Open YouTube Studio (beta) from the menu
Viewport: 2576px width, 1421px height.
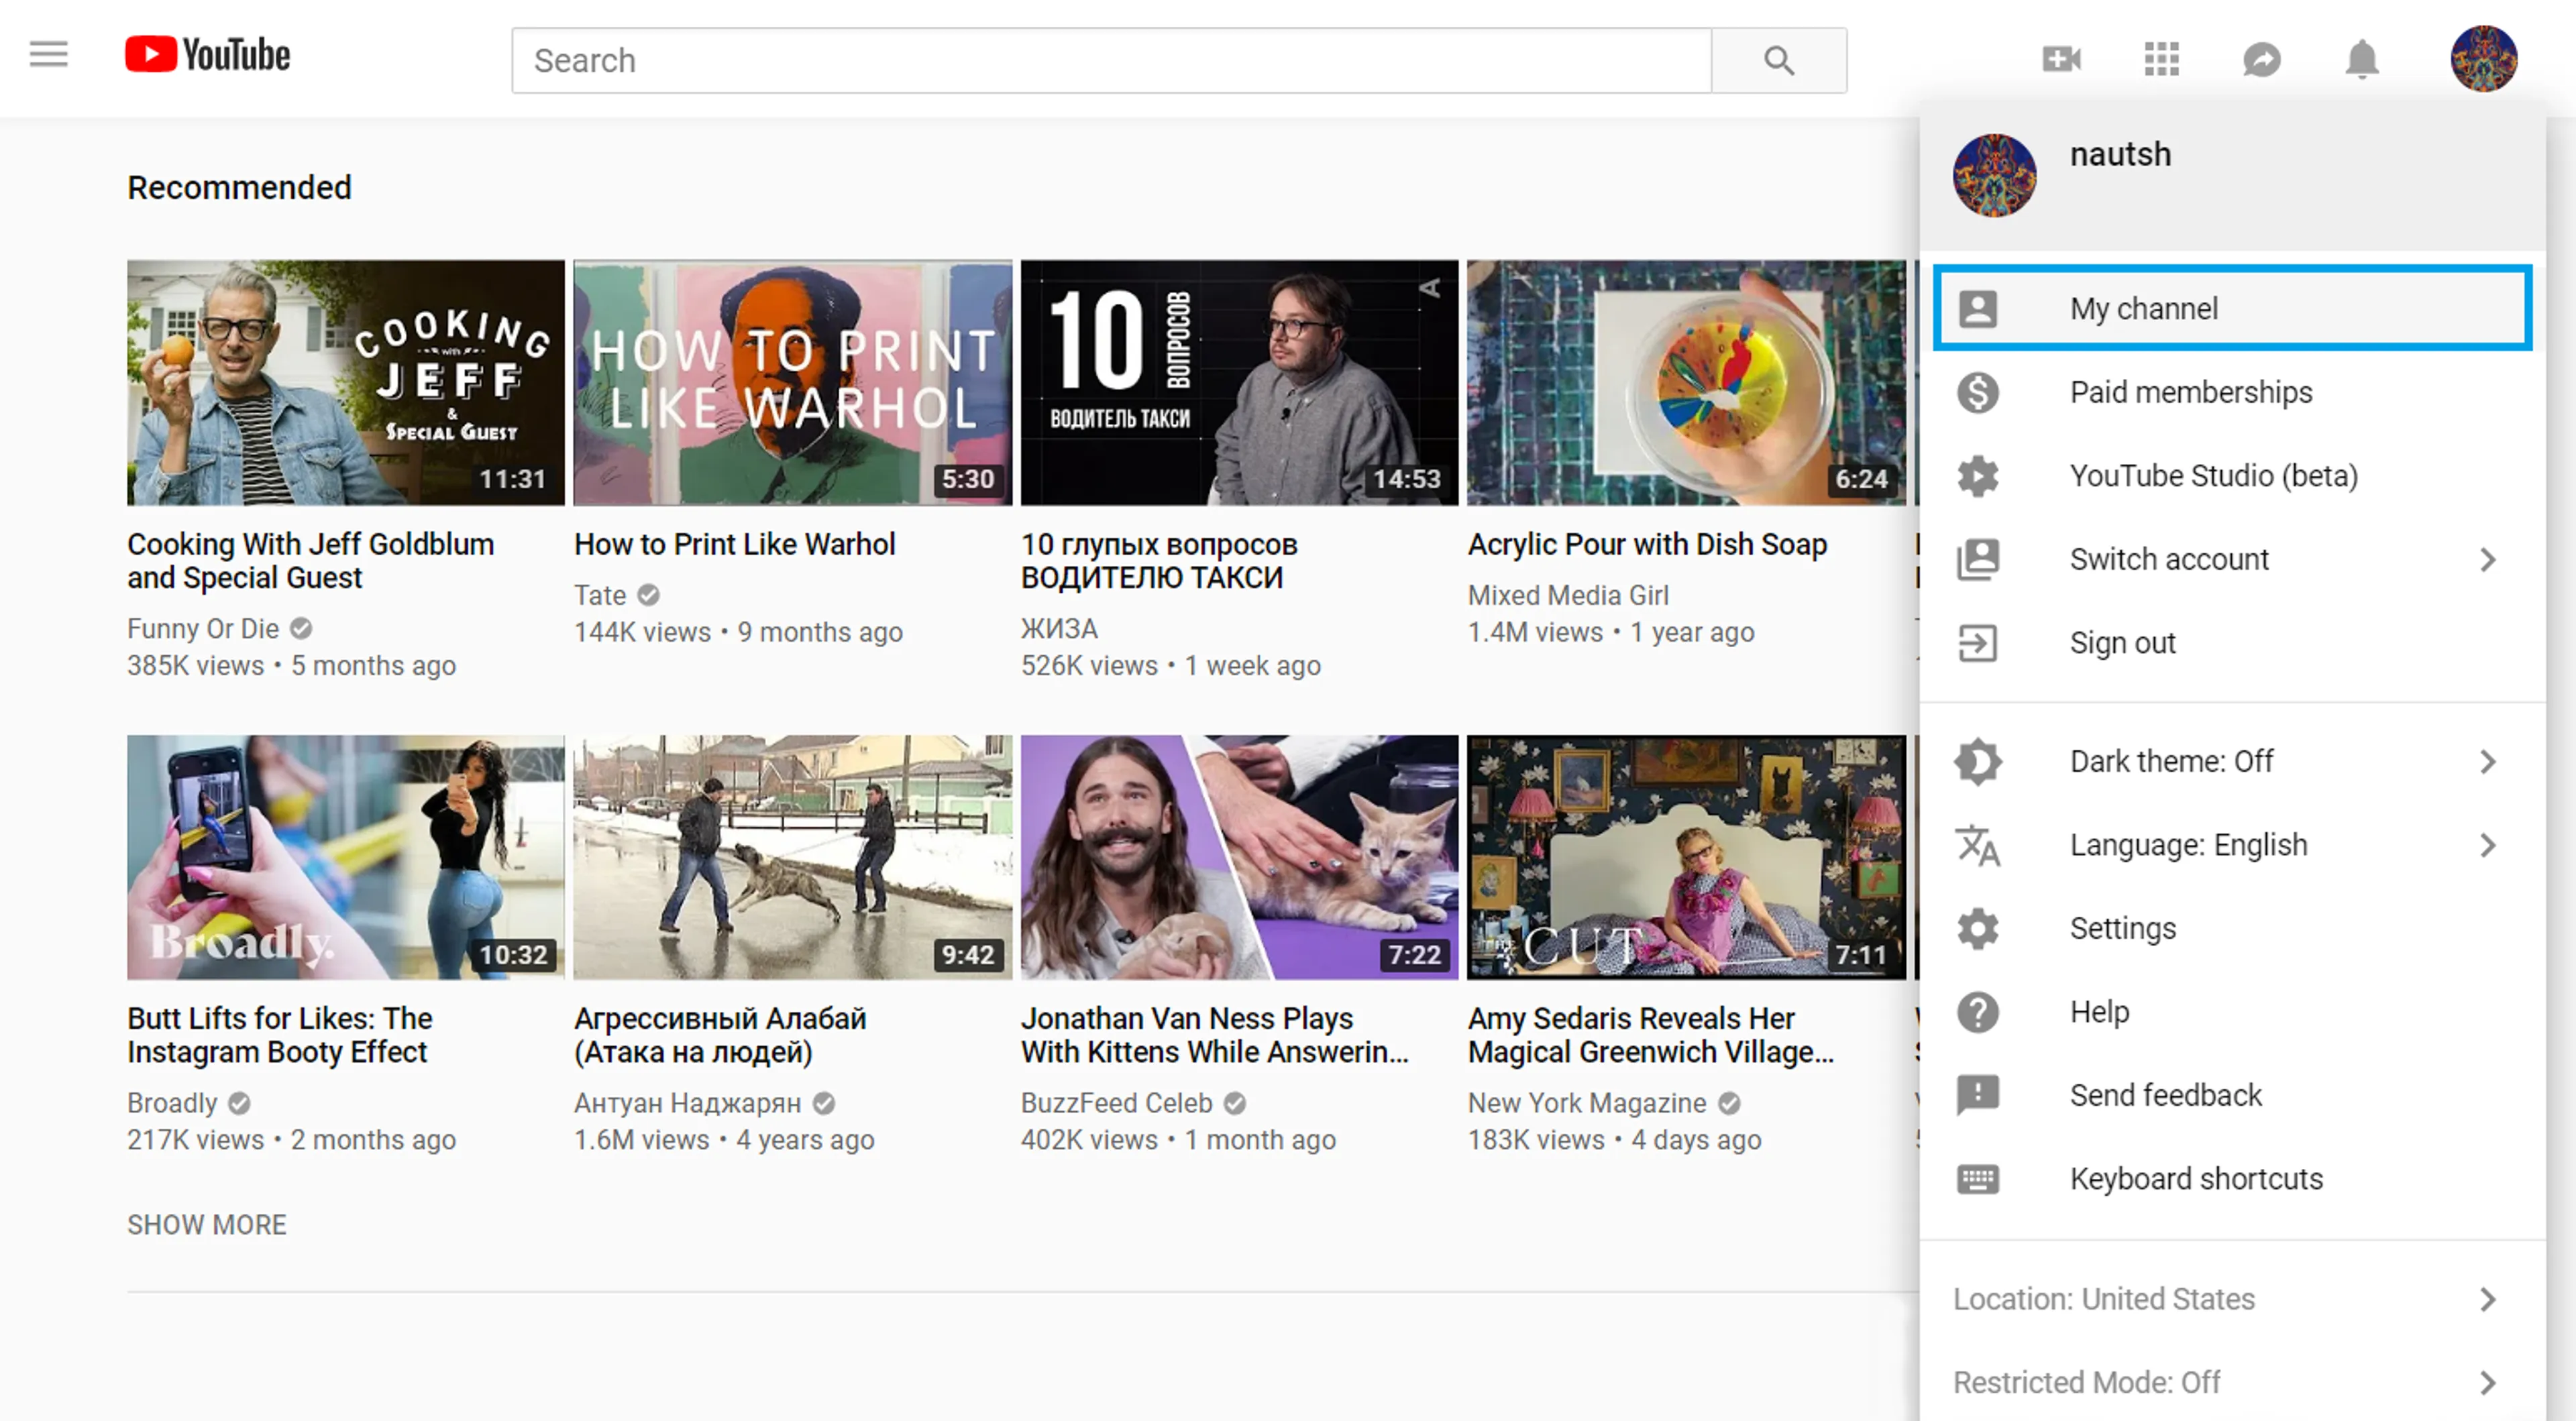click(2213, 475)
